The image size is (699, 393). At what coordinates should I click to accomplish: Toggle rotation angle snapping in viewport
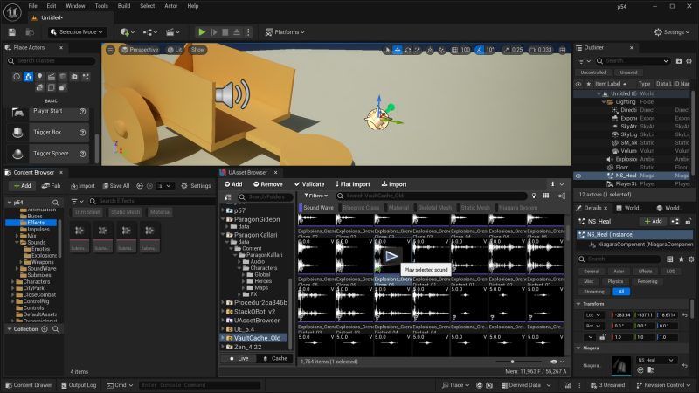(x=478, y=50)
